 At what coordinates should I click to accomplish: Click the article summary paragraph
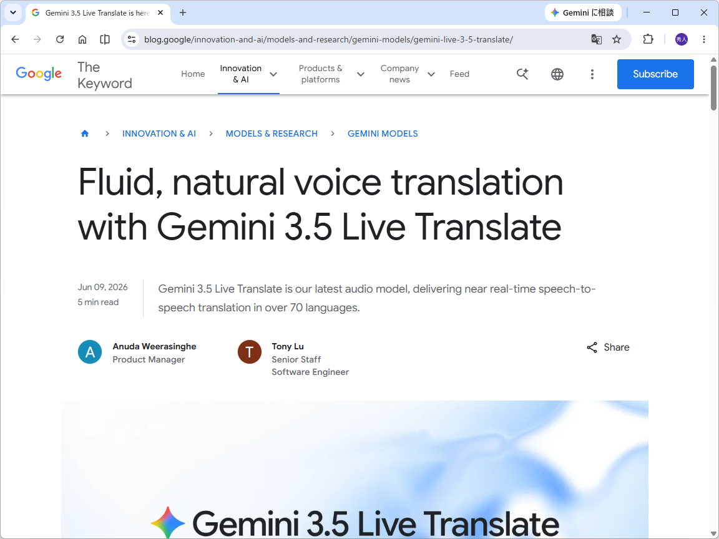[377, 298]
